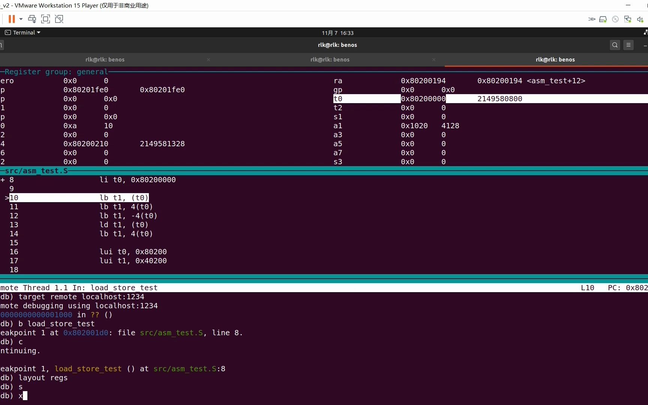Click the load_store_test thread status text
This screenshot has height=405, width=648.
tap(124, 288)
